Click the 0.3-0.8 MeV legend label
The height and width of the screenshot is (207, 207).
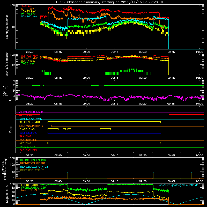pos(29,58)
